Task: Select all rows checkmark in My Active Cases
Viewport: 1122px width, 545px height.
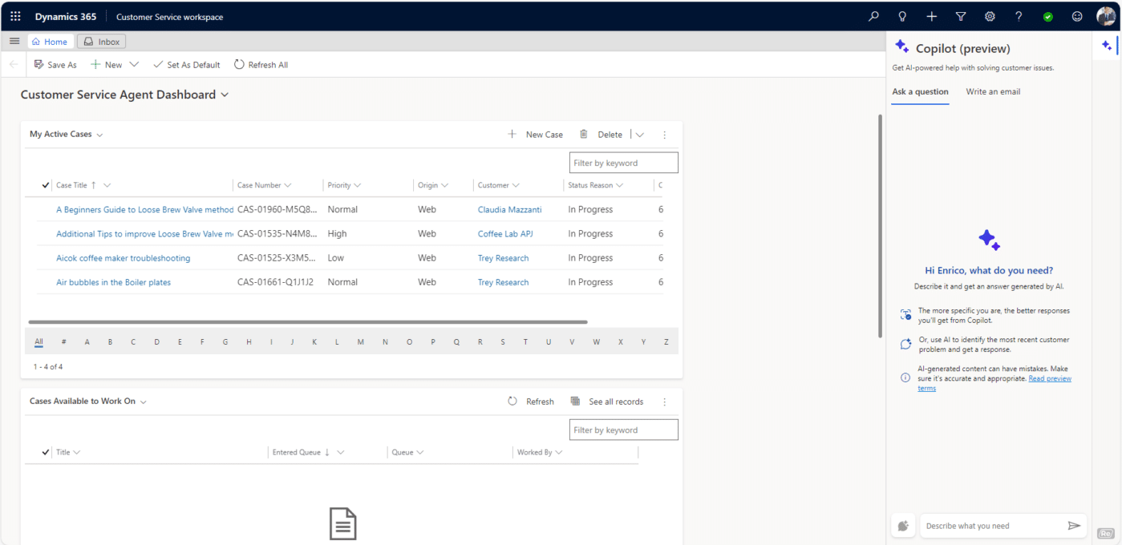Action: coord(46,185)
